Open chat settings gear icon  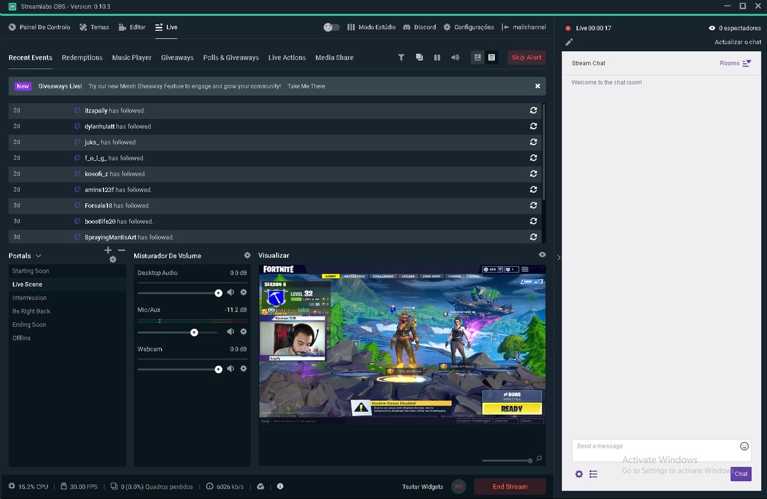tap(579, 474)
